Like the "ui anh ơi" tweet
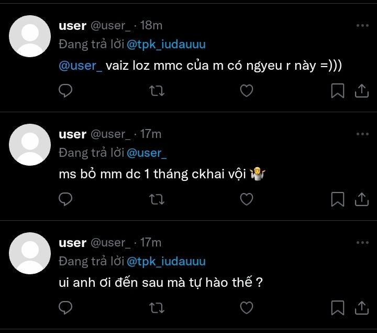Image resolution: width=377 pixels, height=333 pixels. [x=246, y=307]
